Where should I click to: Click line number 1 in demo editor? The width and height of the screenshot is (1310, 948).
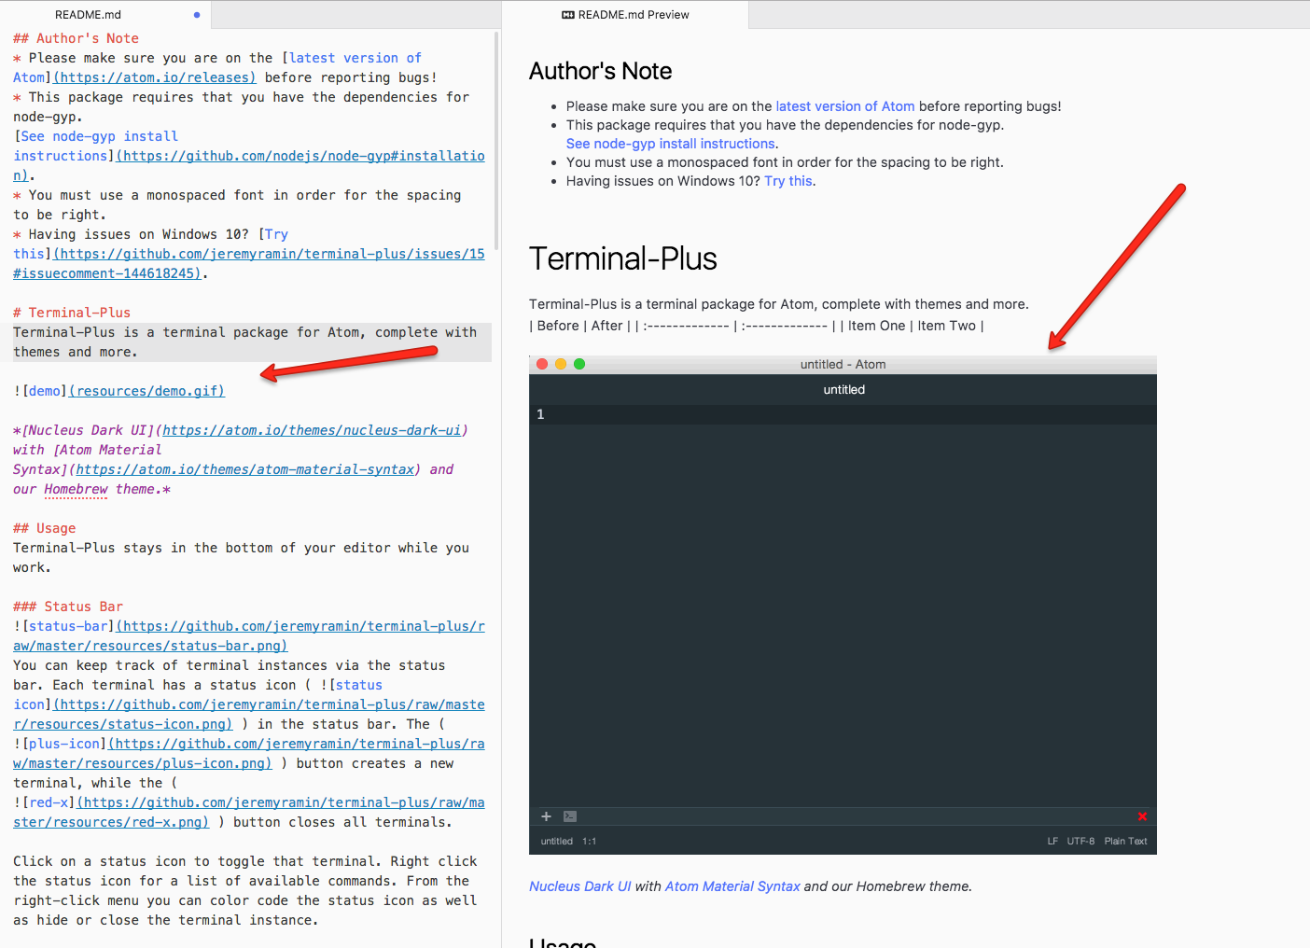pyautogui.click(x=540, y=414)
